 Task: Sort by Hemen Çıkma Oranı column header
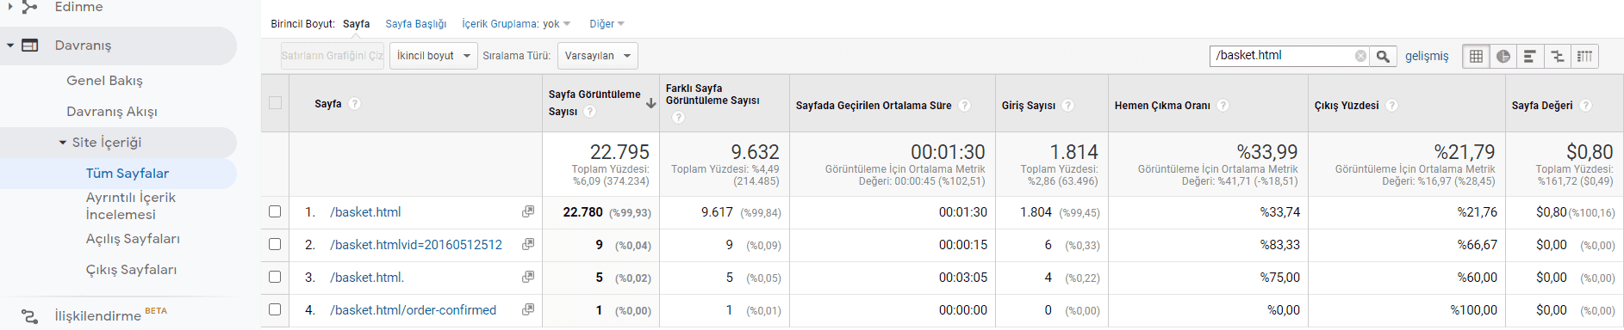(x=1161, y=106)
